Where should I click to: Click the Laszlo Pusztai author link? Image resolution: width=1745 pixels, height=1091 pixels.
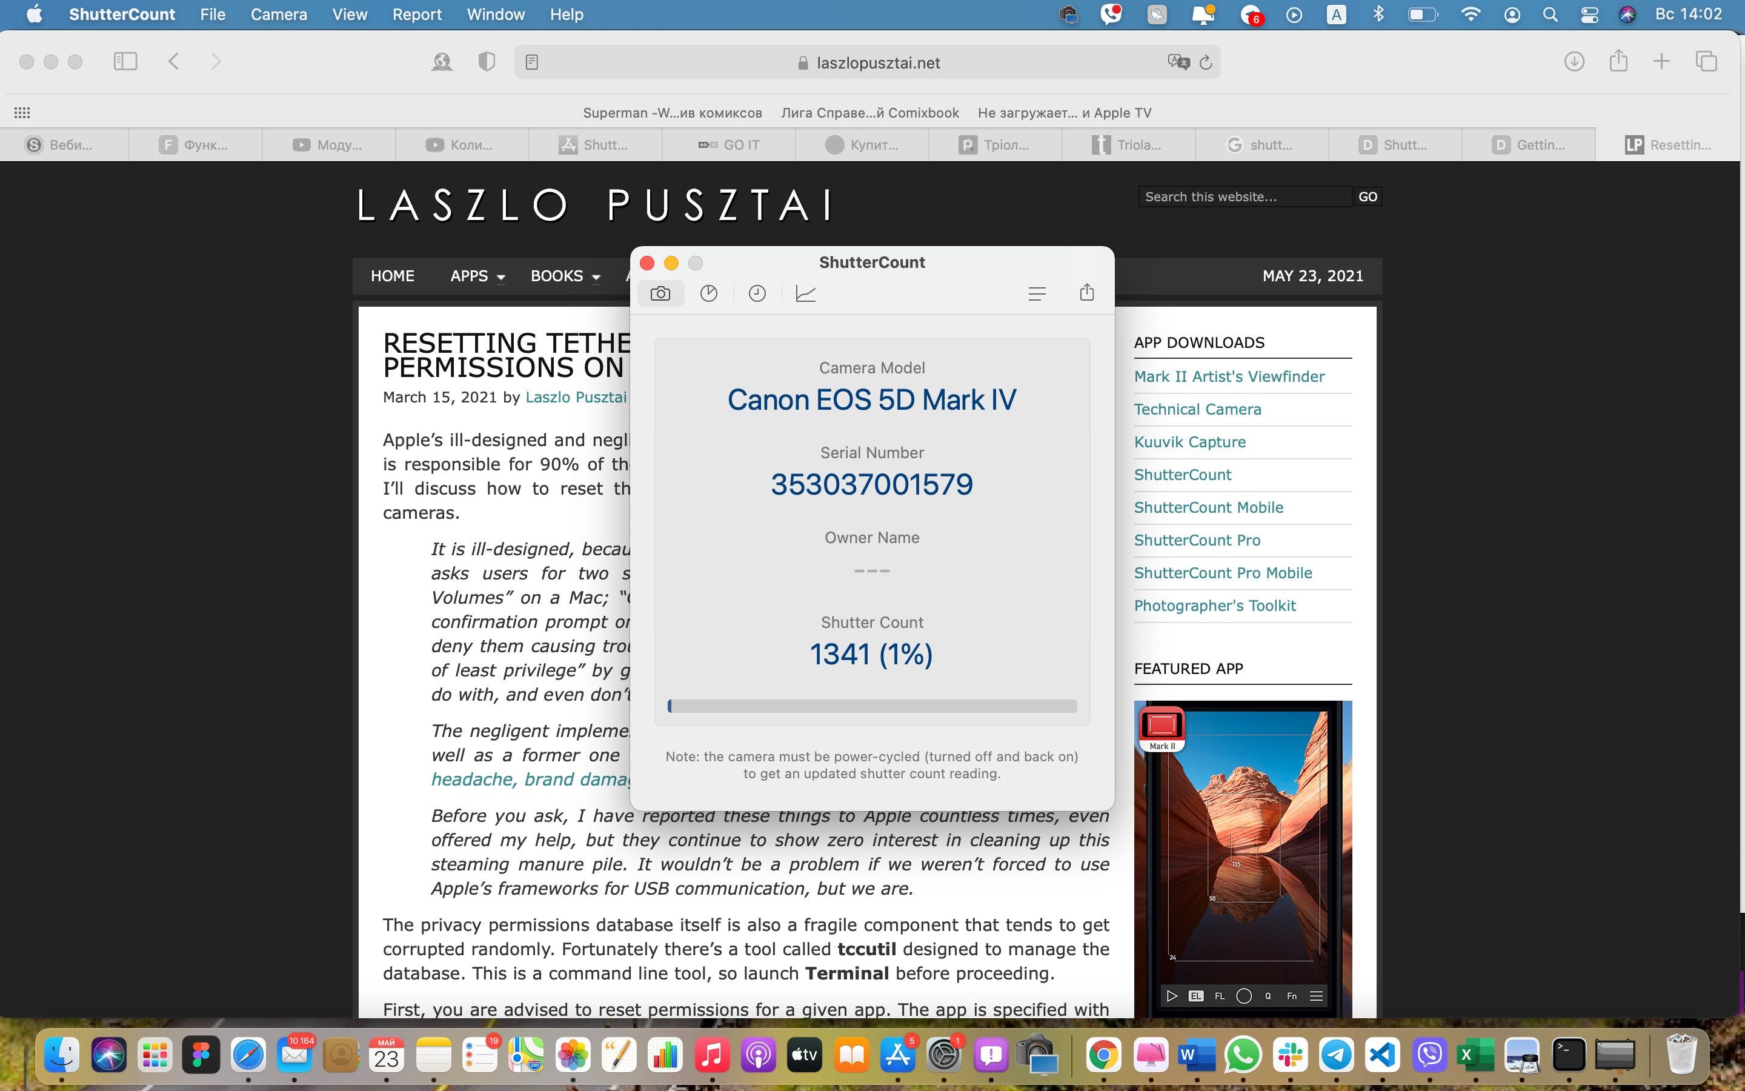click(x=576, y=397)
